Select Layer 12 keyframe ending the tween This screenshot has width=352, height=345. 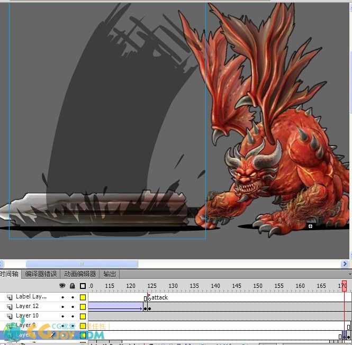[x=145, y=308]
